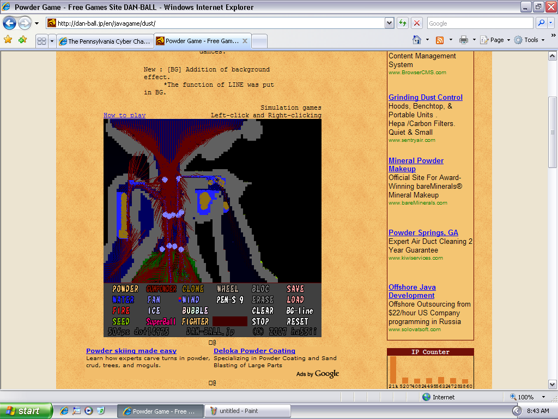This screenshot has height=419, width=558.
Task: Select the WIND element in the game
Action: coord(190,300)
